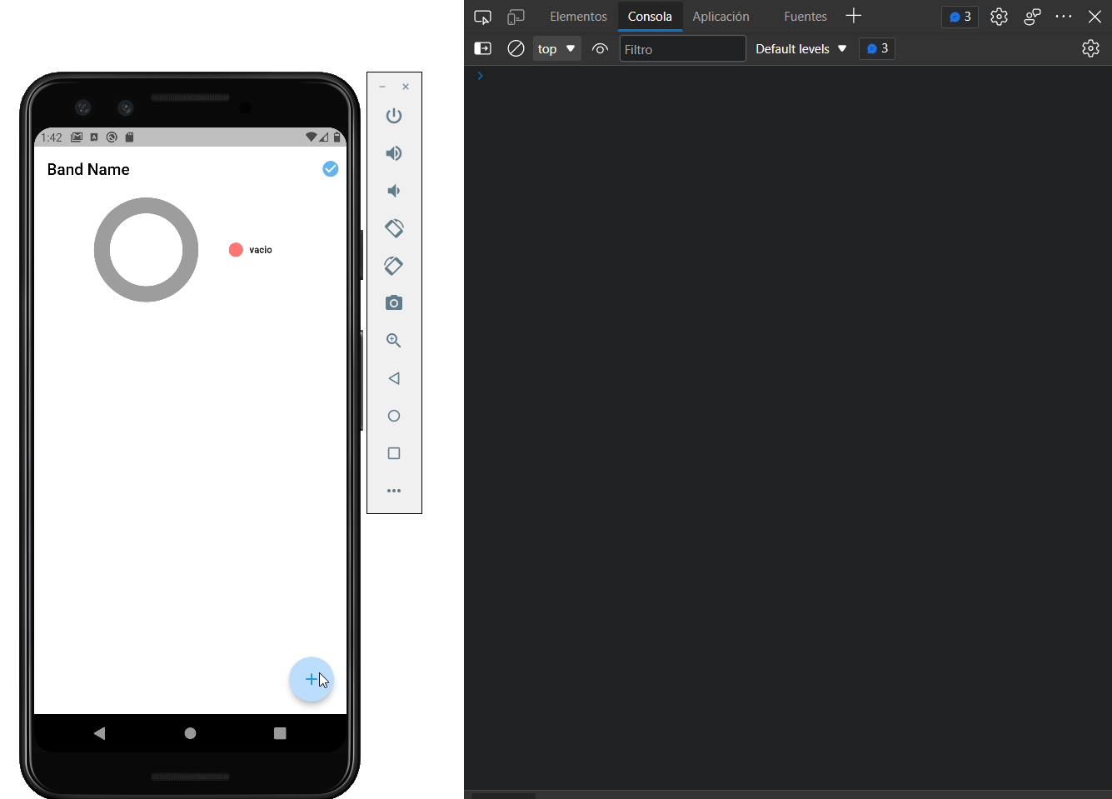Open the DevTools three-dots customize menu

(x=1064, y=17)
